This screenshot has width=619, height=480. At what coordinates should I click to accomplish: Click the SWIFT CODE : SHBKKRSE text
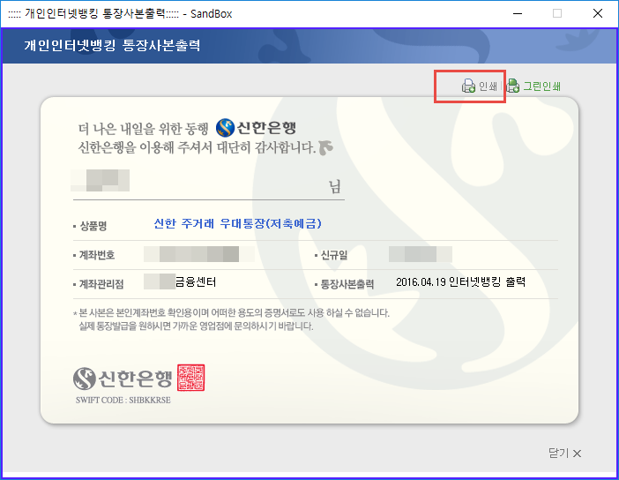[123, 401]
